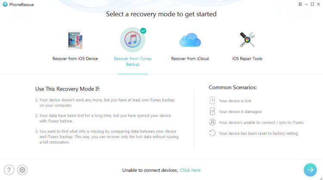Choose the iCloud cloud icon
The width and height of the screenshot is (323, 180).
[x=190, y=40]
